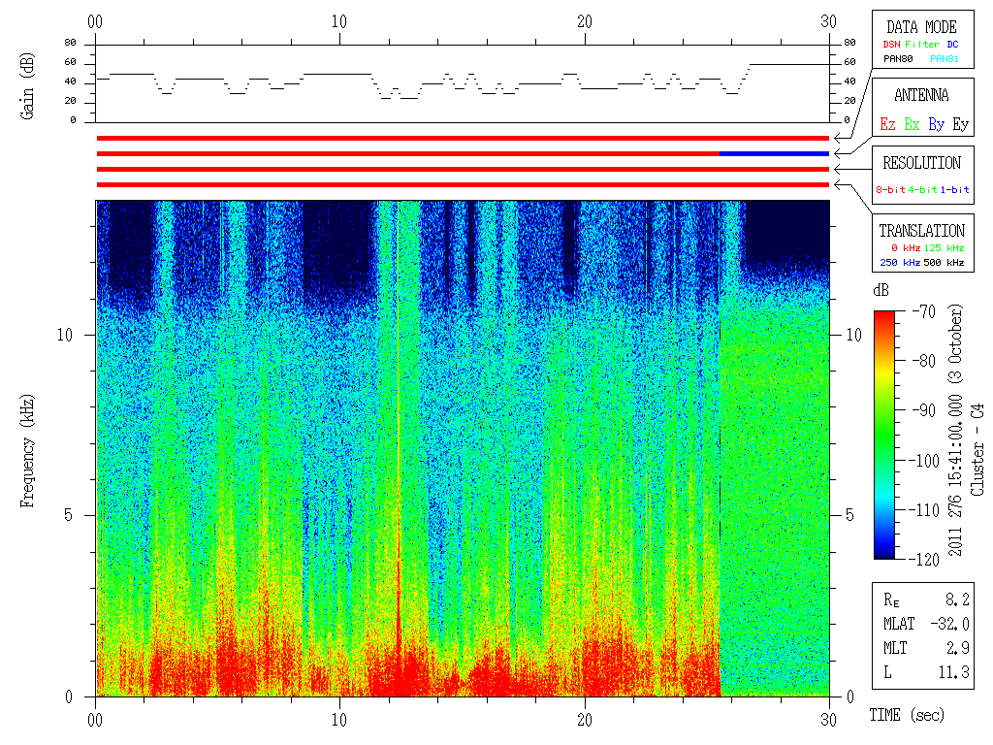Select the blue By antenna label
Image resolution: width=993 pixels, height=745 pixels.
tap(936, 124)
